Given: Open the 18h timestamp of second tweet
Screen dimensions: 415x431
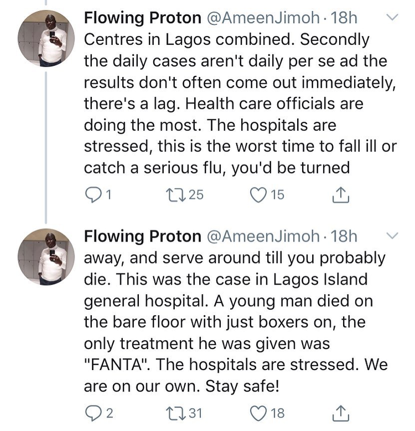Looking at the screenshot, I should [x=345, y=236].
